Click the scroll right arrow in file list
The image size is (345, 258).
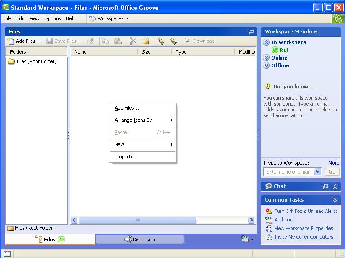(x=251, y=220)
